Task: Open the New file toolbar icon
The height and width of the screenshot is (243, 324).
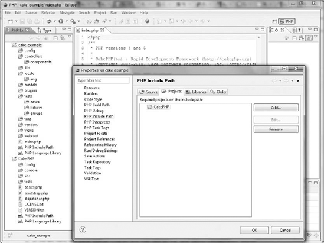Action: pos(11,21)
